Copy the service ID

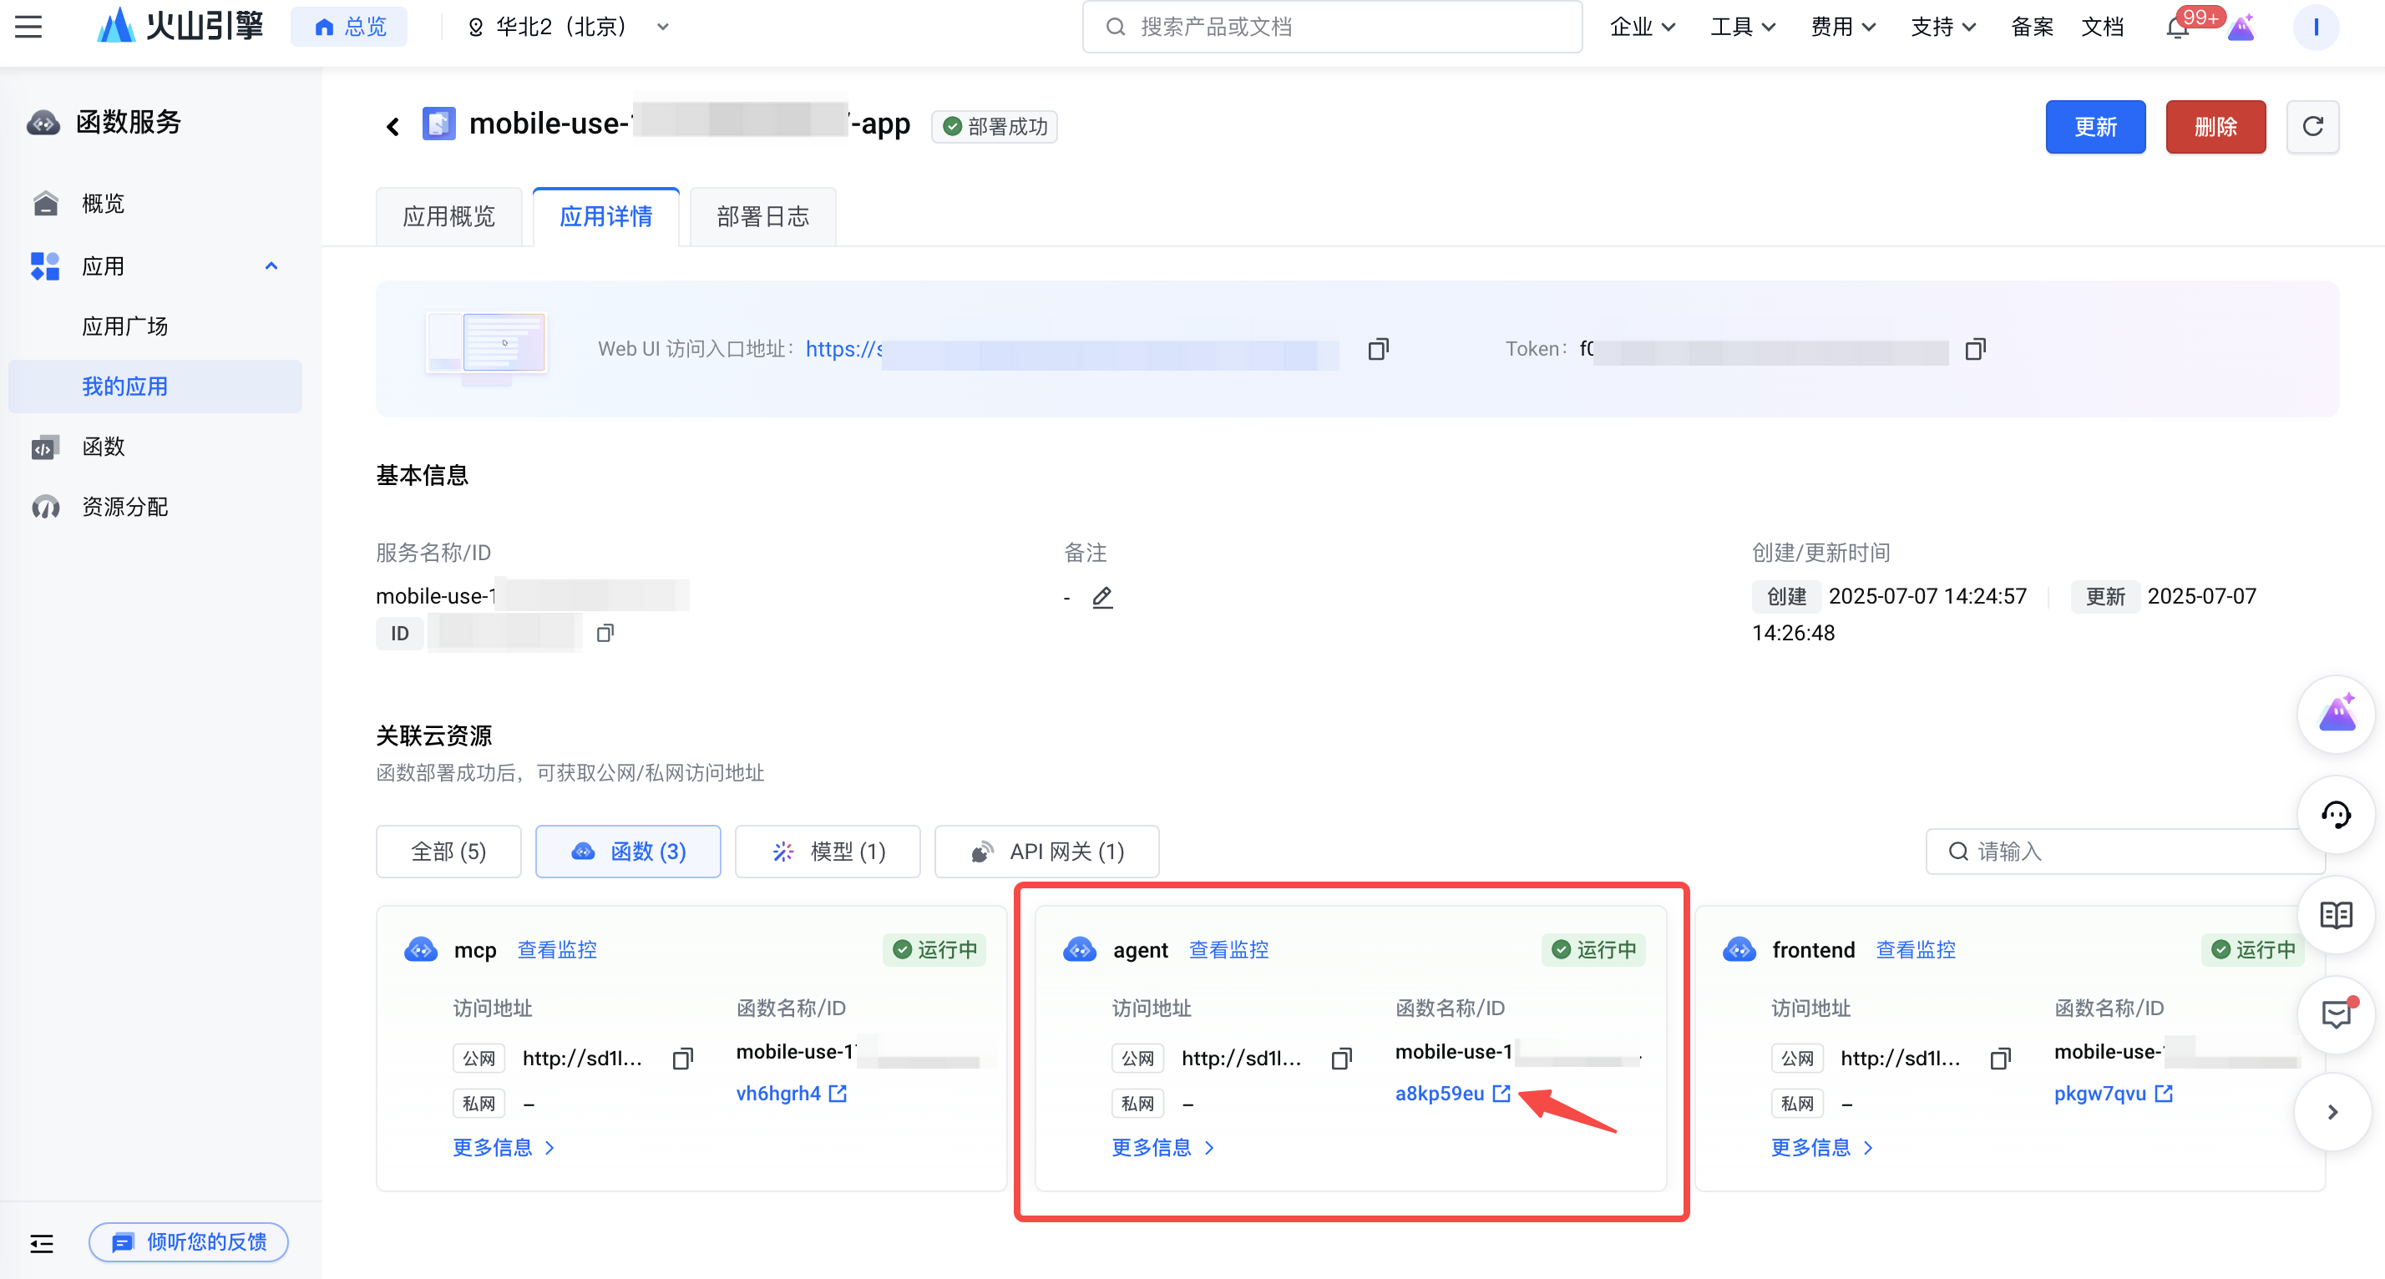point(605,633)
